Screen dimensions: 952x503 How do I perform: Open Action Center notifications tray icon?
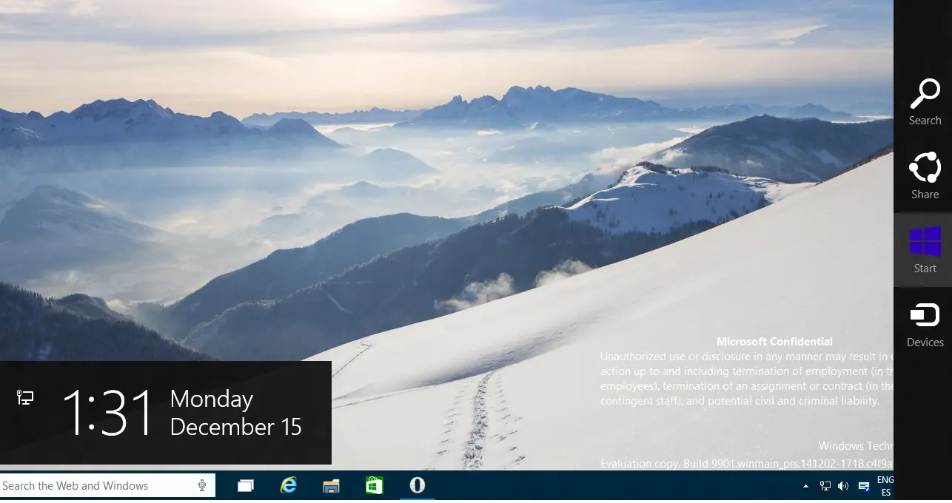click(863, 486)
